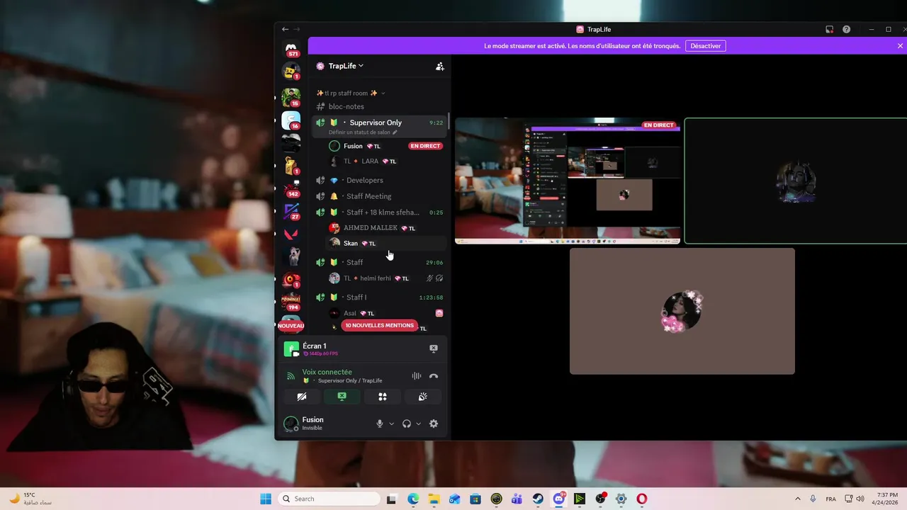
Task: Click edit pencil beside Définir un statut de salon
Action: 395,132
